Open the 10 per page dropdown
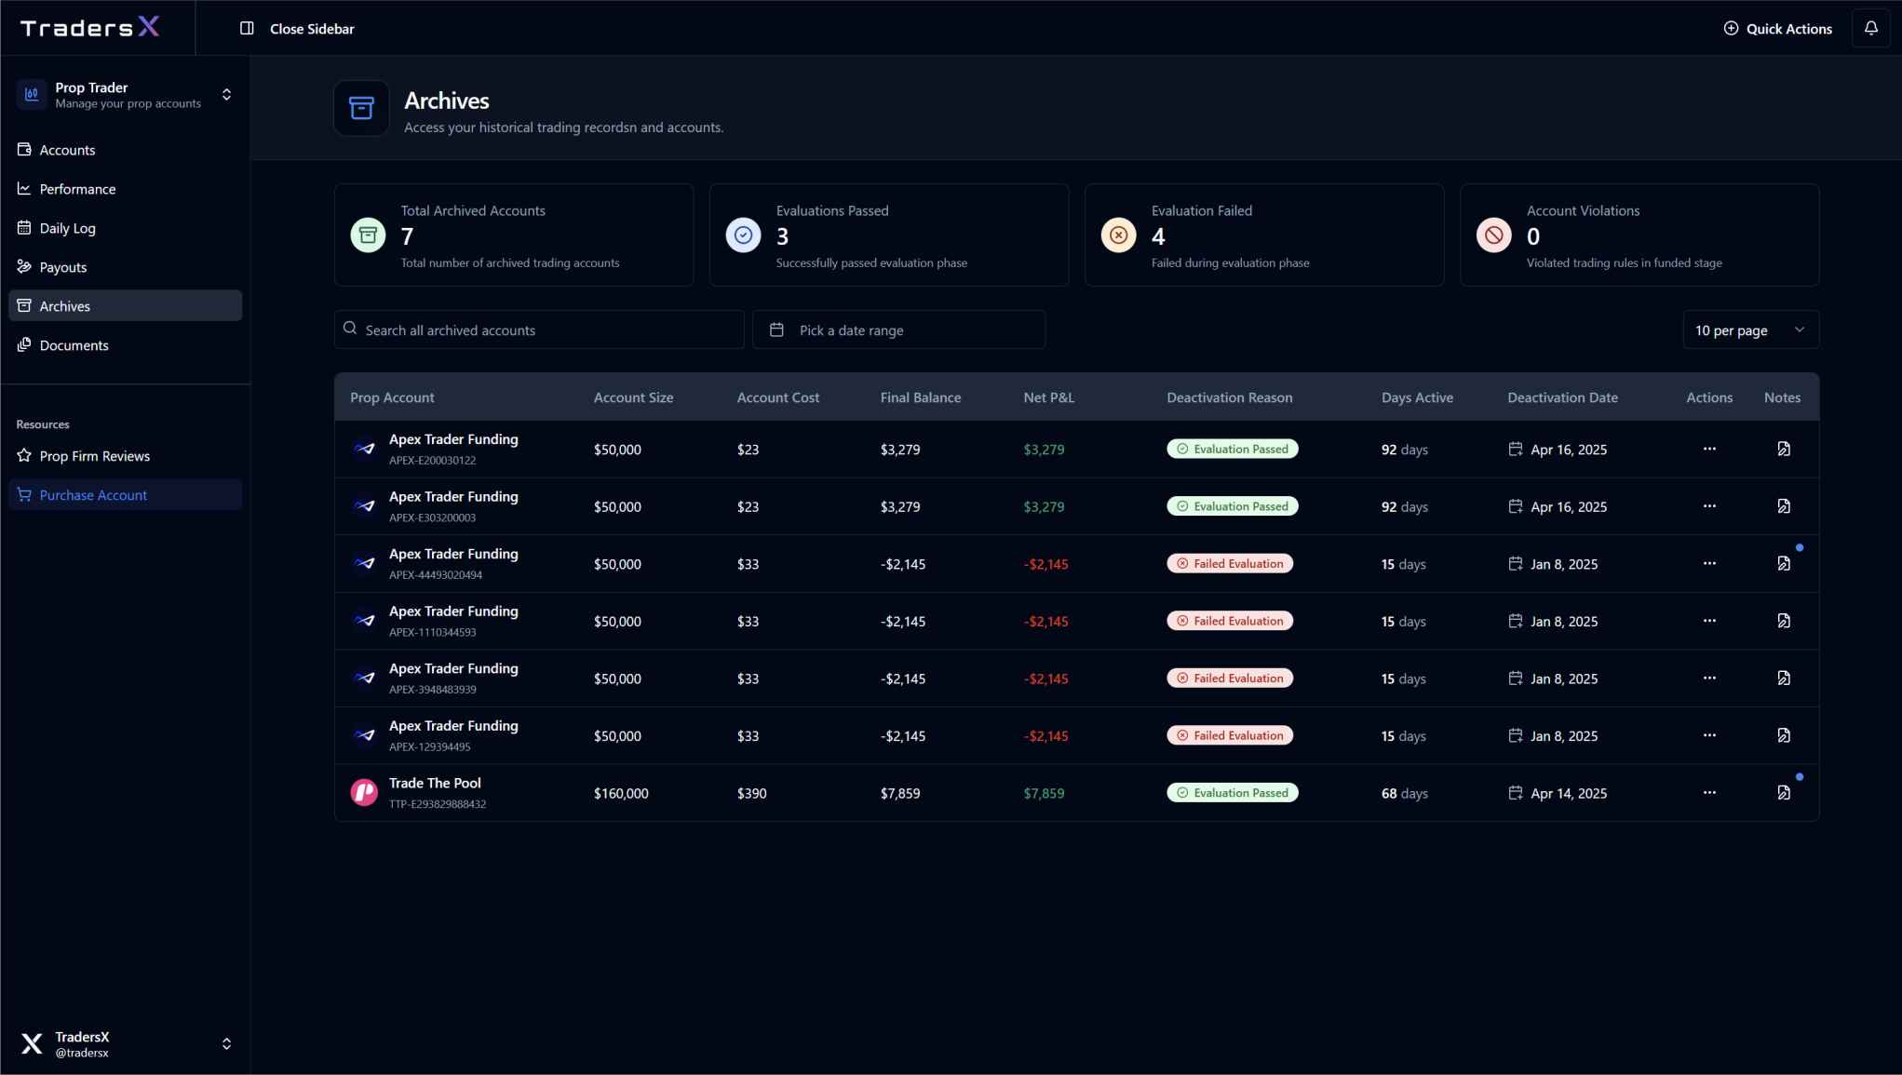The image size is (1902, 1075). [x=1749, y=330]
